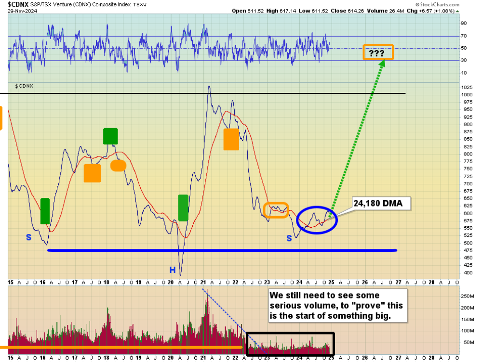Select the "S&P/TSX Venture (CDNX) Composite Index" title
The height and width of the screenshot is (362, 482).
click(80, 5)
